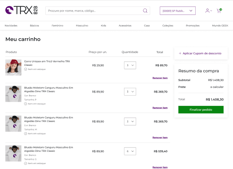
Task: Remove the red beanie item from cart
Action: (160, 78)
